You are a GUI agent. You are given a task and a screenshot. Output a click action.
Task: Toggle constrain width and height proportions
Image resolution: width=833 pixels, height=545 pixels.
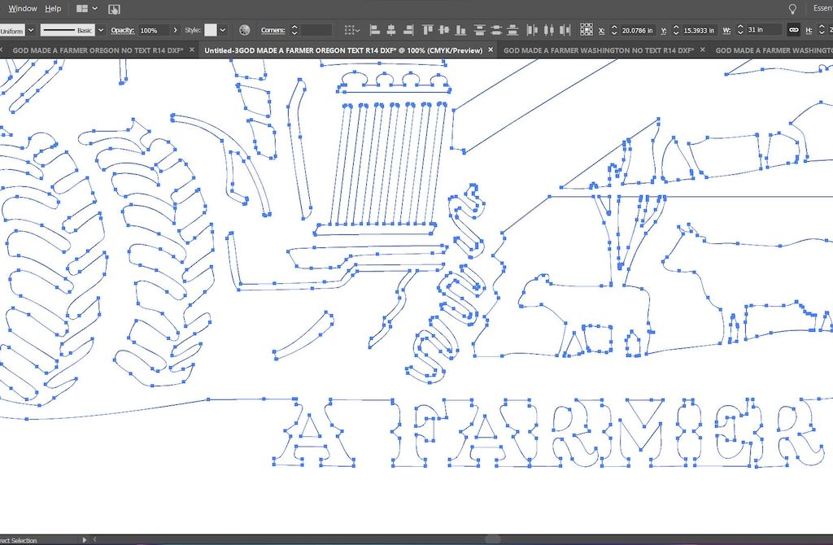coord(793,30)
